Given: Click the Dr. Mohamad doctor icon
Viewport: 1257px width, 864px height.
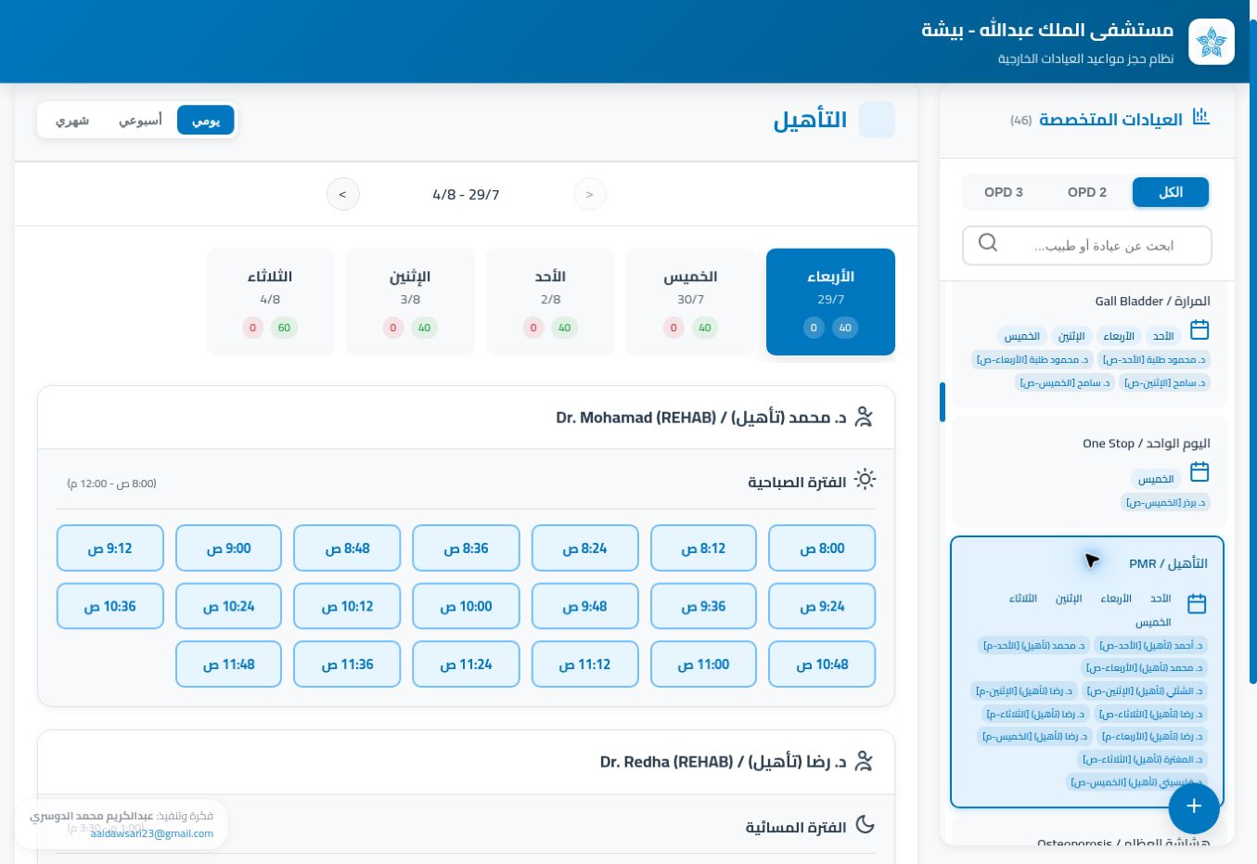Looking at the screenshot, I should click(x=864, y=417).
